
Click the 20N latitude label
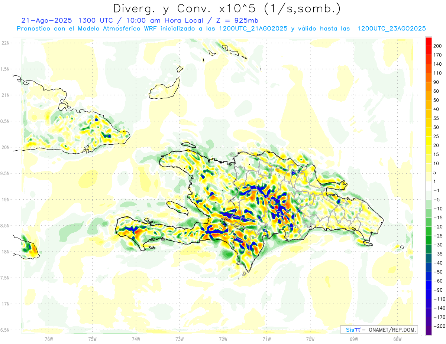5,147
